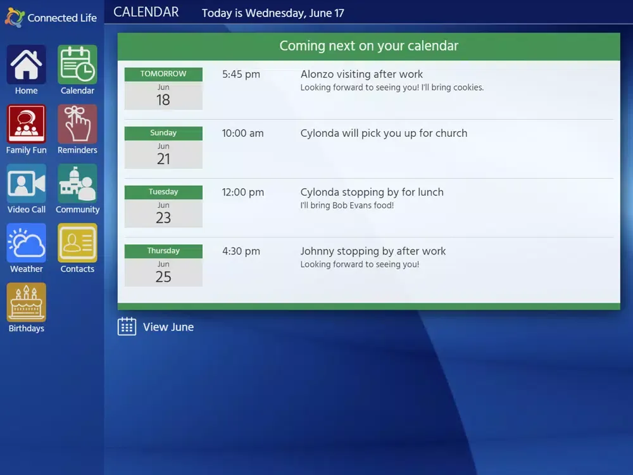The image size is (633, 475).
Task: Open the Contacts card icon
Action: tap(77, 243)
